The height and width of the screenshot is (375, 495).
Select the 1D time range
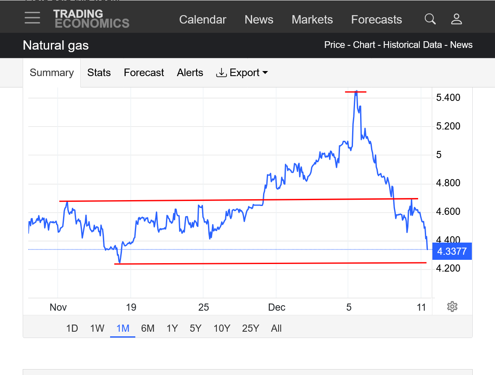[x=72, y=328]
